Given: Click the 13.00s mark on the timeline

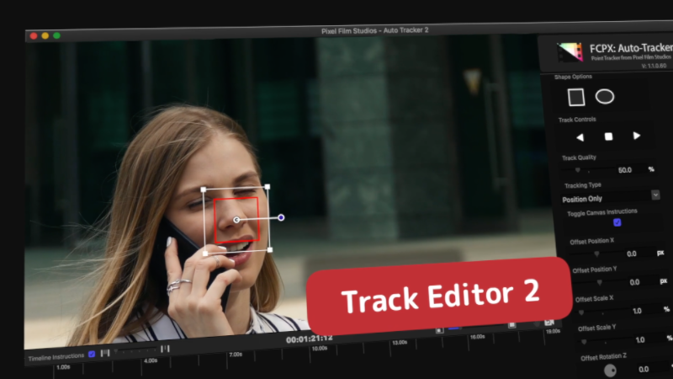Looking at the screenshot, I should click(x=399, y=343).
